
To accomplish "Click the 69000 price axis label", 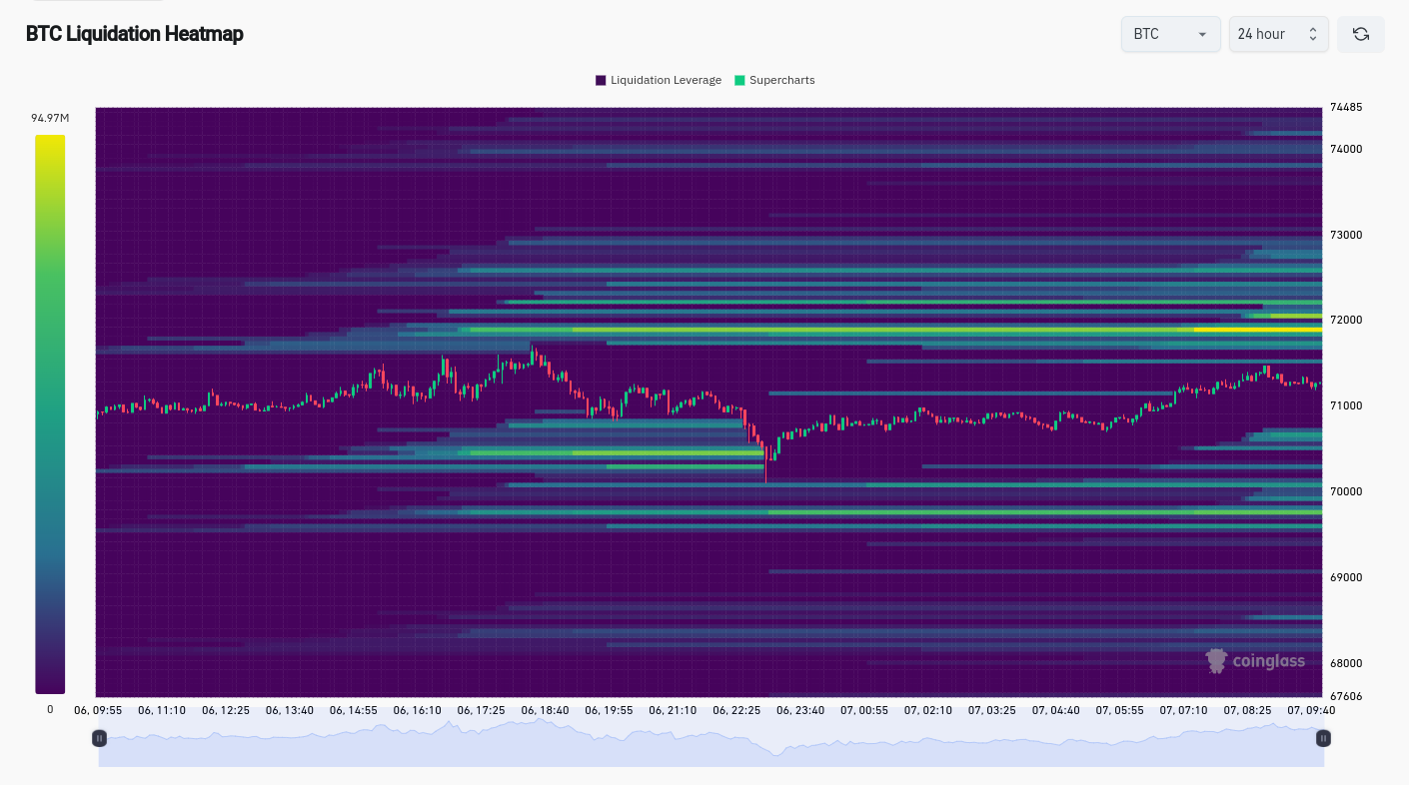I will pos(1346,577).
